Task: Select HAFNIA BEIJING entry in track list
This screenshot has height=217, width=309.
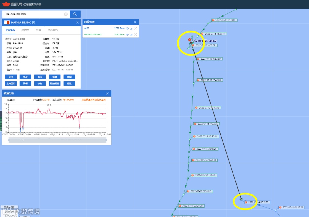Action: [x=93, y=35]
